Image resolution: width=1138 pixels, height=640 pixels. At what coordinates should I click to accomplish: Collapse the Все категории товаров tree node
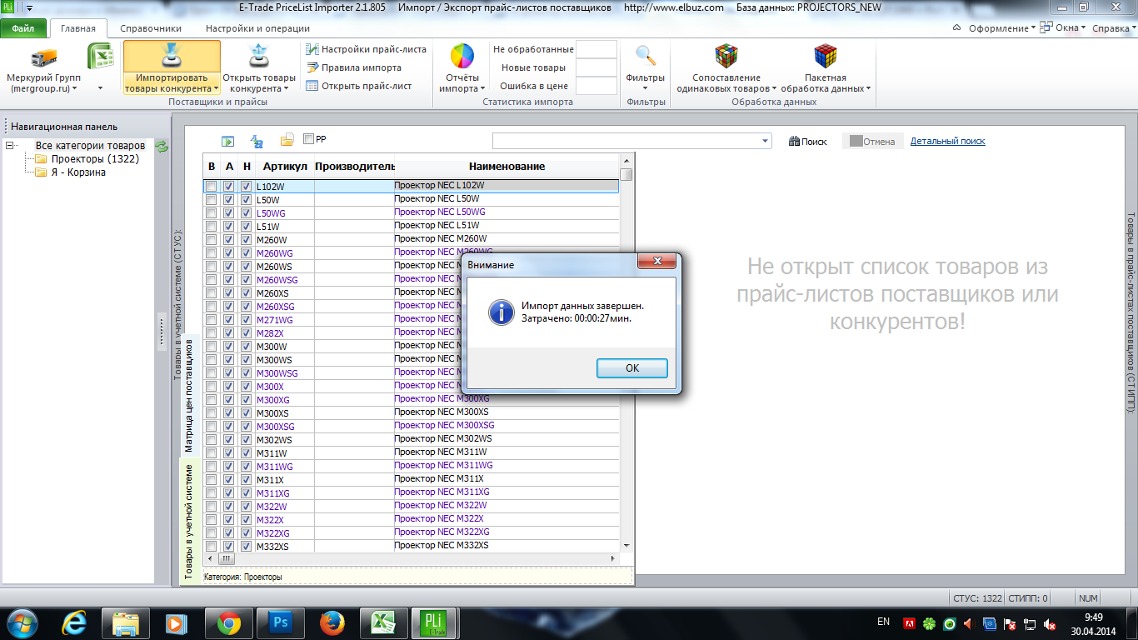(x=9, y=146)
